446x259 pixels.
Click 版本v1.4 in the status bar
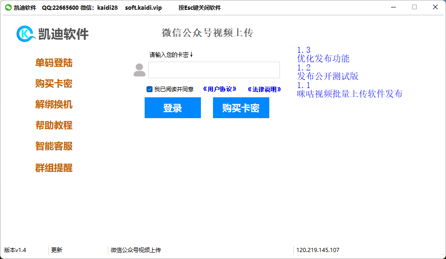[15, 250]
